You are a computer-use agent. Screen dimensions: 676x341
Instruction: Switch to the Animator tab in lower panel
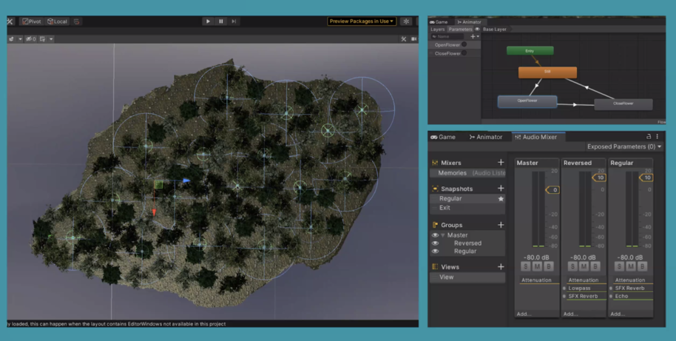[485, 137]
